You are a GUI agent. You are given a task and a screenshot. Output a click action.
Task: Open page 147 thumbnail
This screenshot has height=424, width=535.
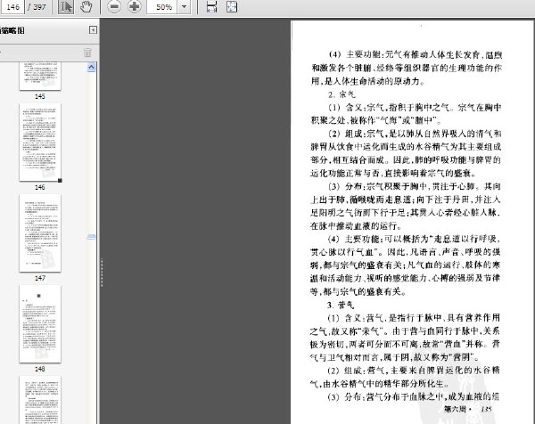point(40,233)
